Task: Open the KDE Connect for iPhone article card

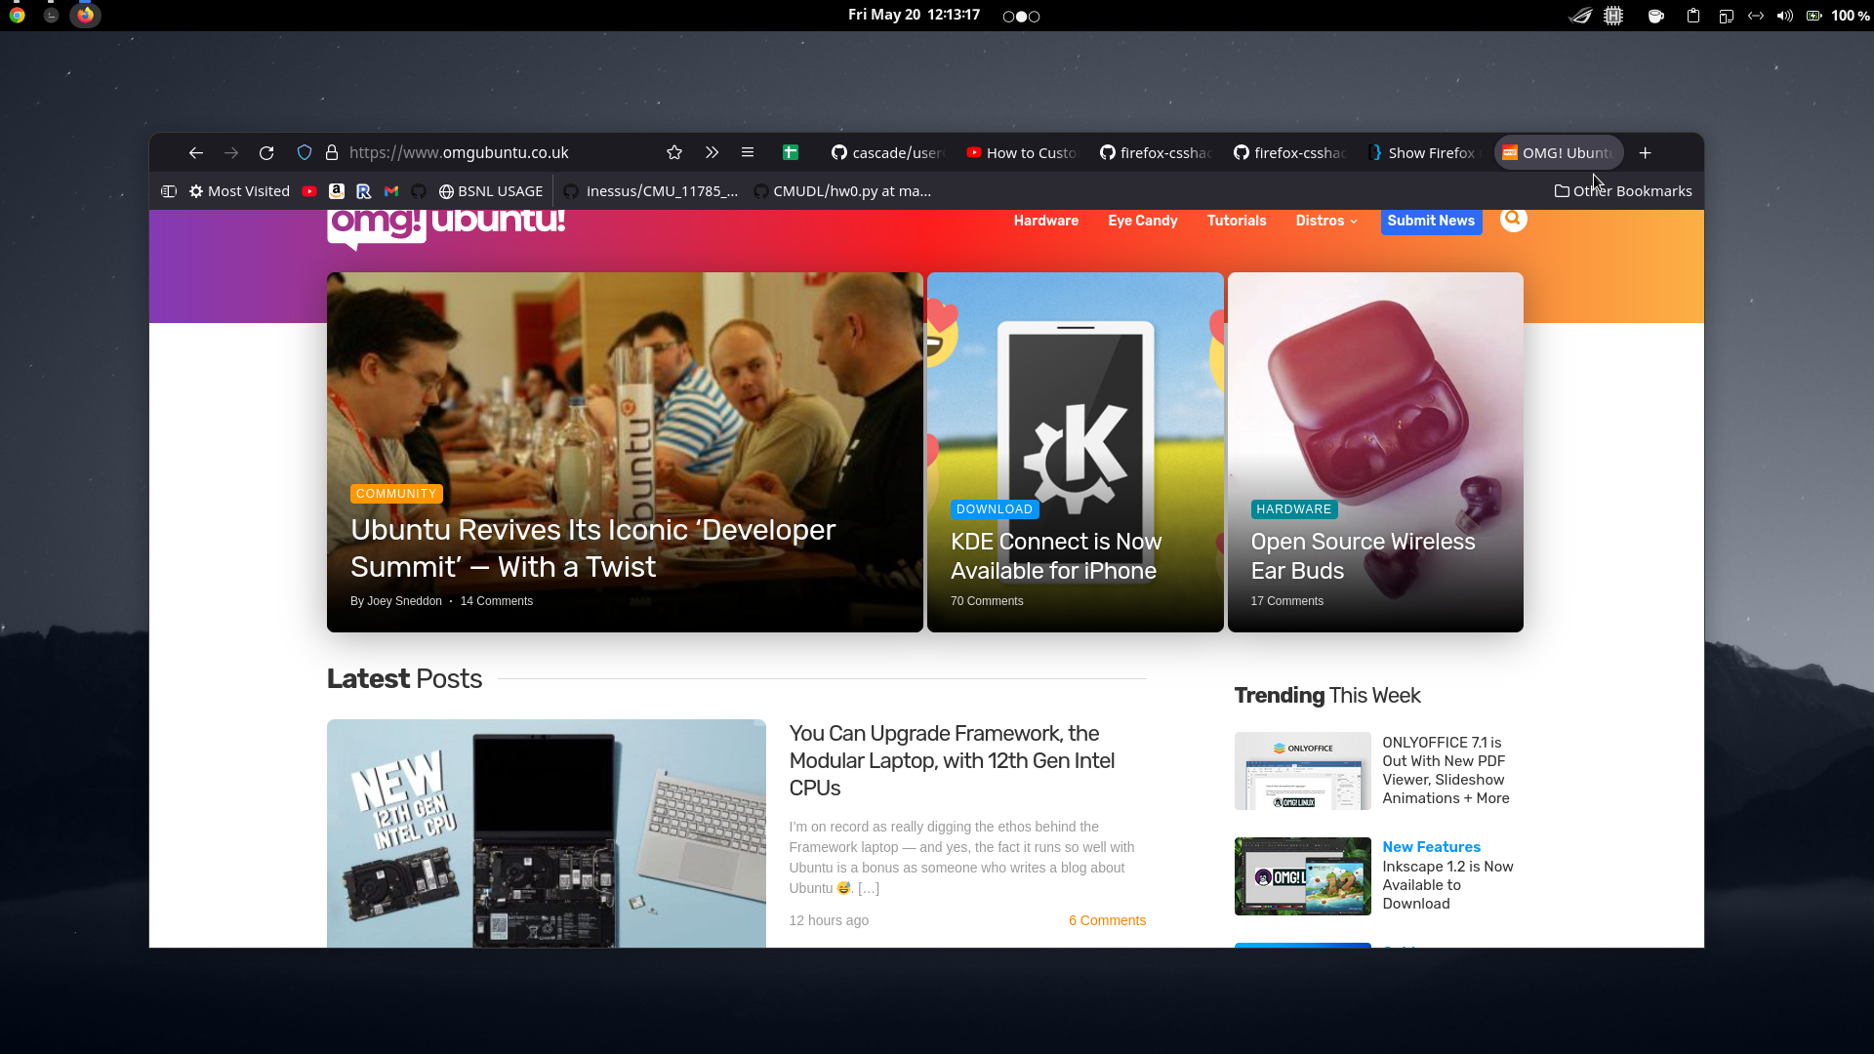Action: click(x=1075, y=452)
